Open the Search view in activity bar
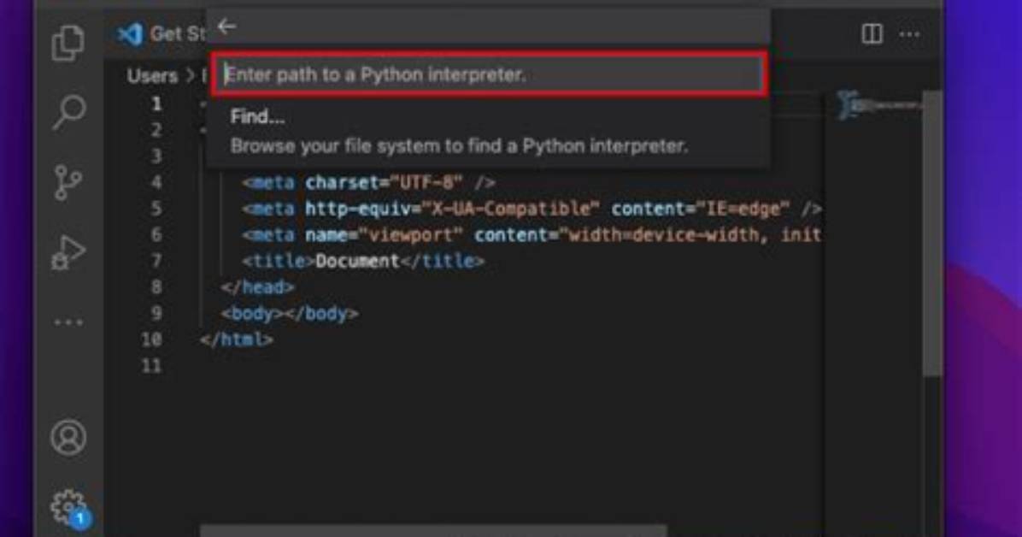 (x=68, y=112)
